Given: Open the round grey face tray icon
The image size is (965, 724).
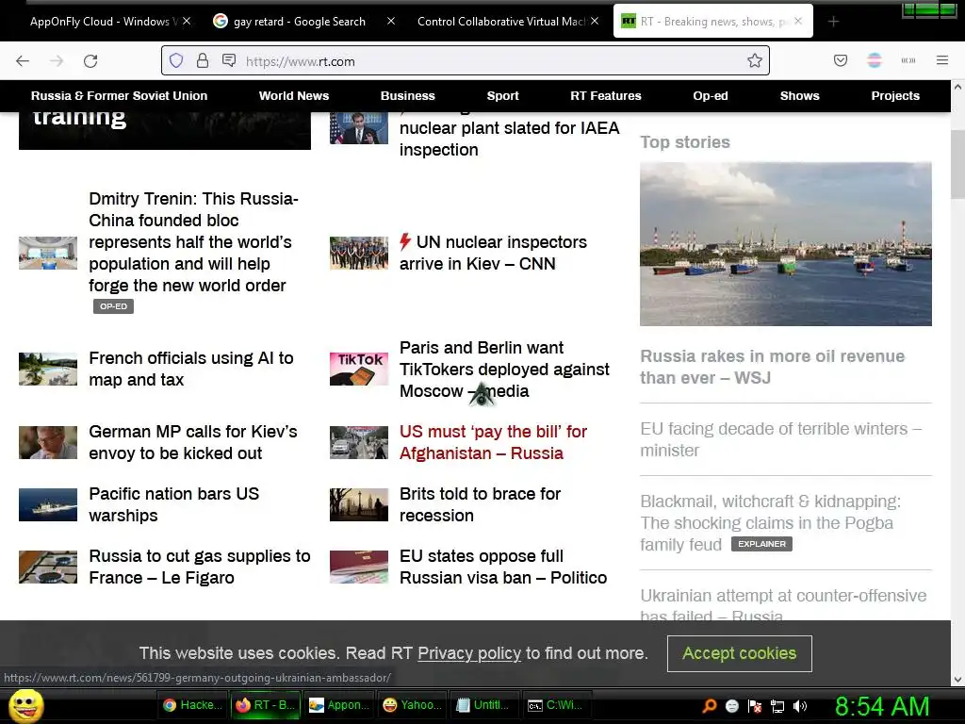Looking at the screenshot, I should point(731,706).
